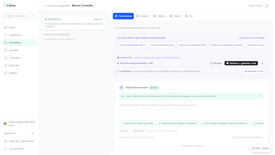Select template Control de Hipertensión
This screenshot has height=155, width=275.
coord(162,45)
